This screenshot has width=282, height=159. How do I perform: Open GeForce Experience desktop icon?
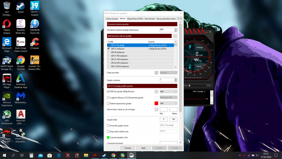point(7,99)
